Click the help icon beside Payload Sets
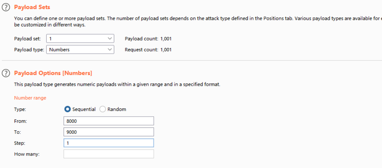382x168 pixels. coord(6,7)
